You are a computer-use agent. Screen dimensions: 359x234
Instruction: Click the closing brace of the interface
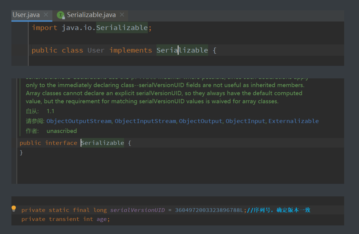click(x=21, y=153)
